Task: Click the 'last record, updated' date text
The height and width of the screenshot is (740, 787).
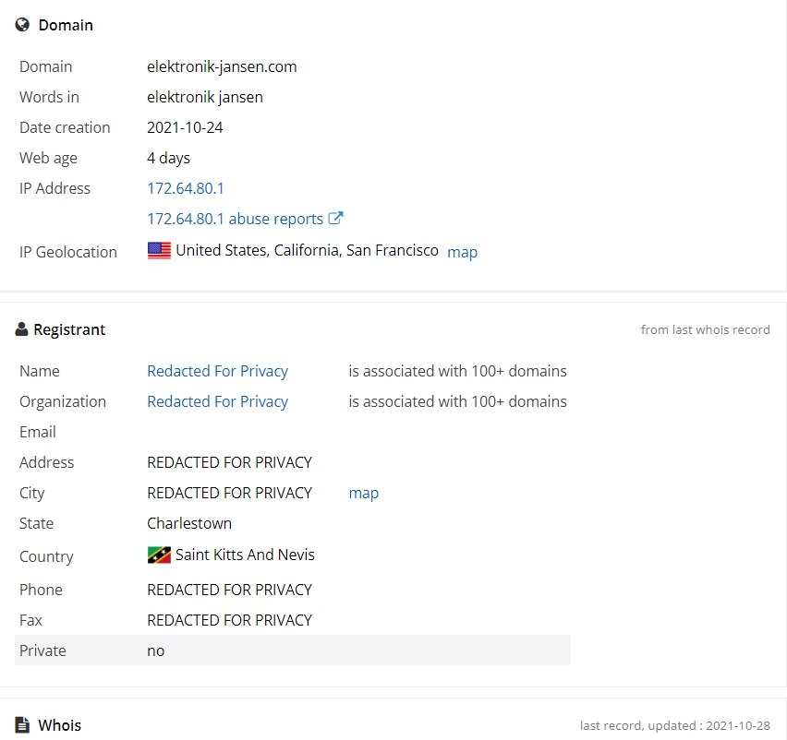Action: [674, 725]
